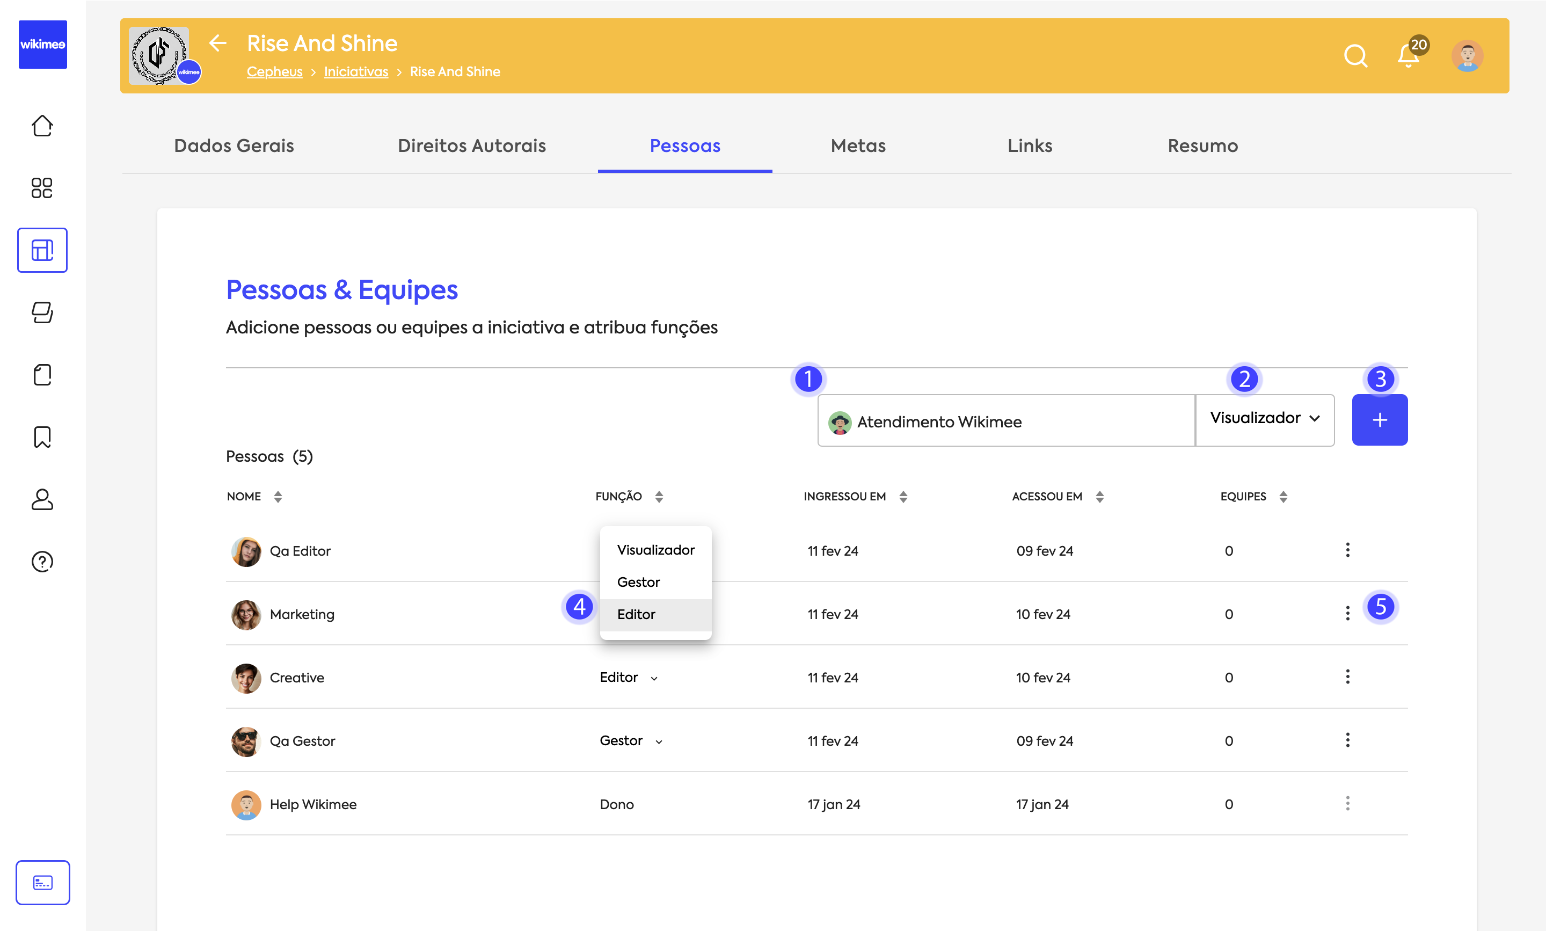Open three-dot menu for Qa Gestor row
Screen dimensions: 1546x931
1347,740
